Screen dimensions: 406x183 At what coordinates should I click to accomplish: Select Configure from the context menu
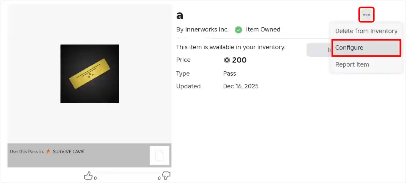point(349,48)
